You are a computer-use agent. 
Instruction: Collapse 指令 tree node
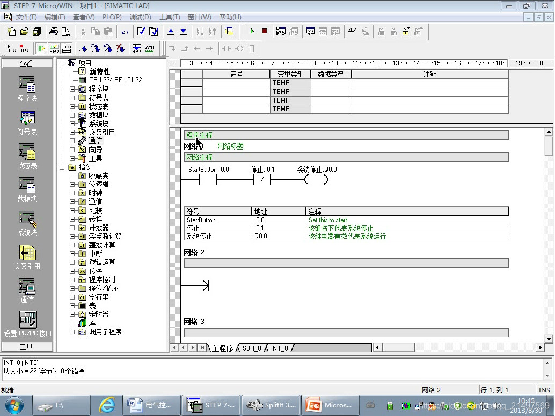tap(62, 167)
